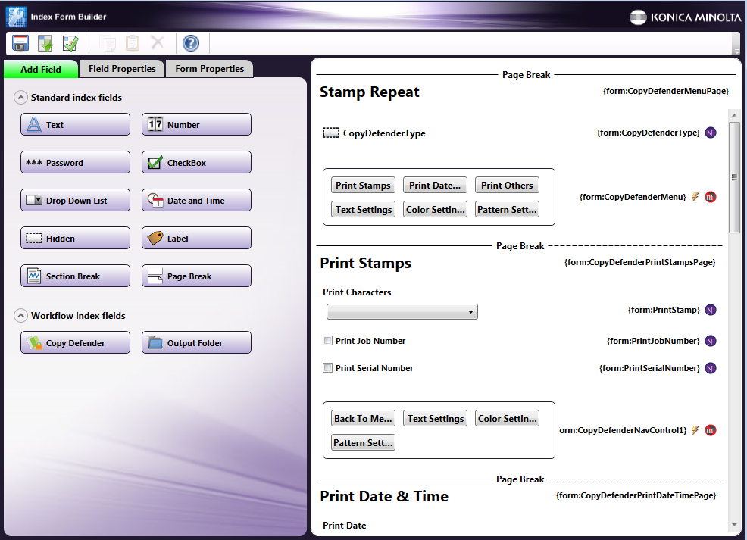
Task: Select the Print Date & Time page heading
Action: [x=384, y=496]
